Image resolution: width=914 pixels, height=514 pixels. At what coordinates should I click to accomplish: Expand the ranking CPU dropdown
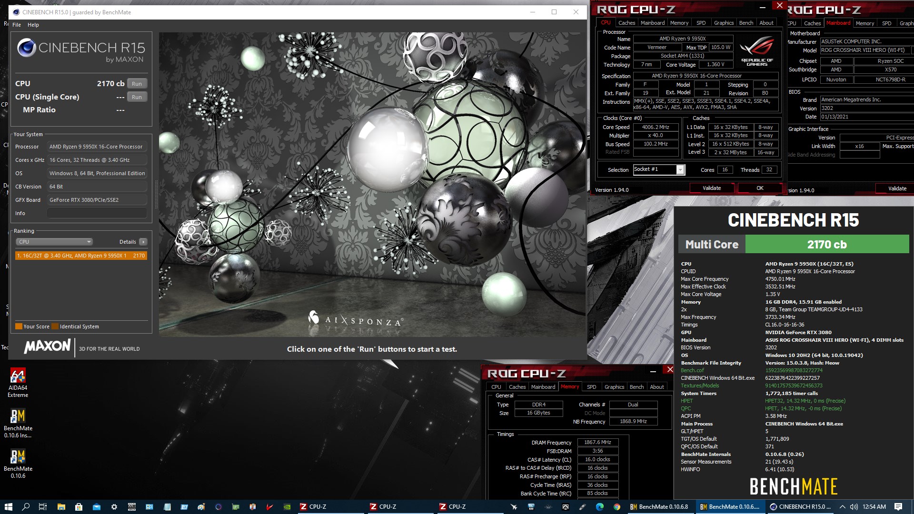[x=54, y=242]
